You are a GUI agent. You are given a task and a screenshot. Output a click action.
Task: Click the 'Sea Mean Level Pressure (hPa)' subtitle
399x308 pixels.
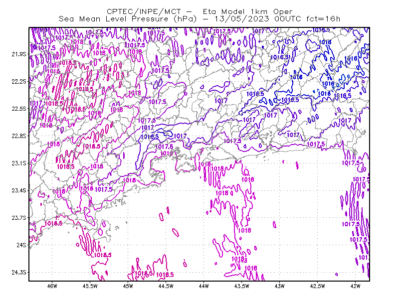pyautogui.click(x=128, y=19)
